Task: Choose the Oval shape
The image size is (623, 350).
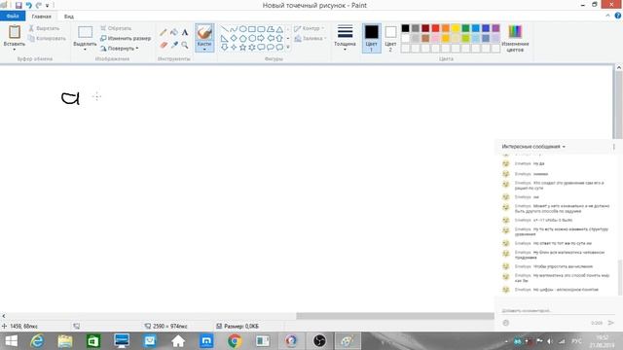Action: (x=242, y=29)
